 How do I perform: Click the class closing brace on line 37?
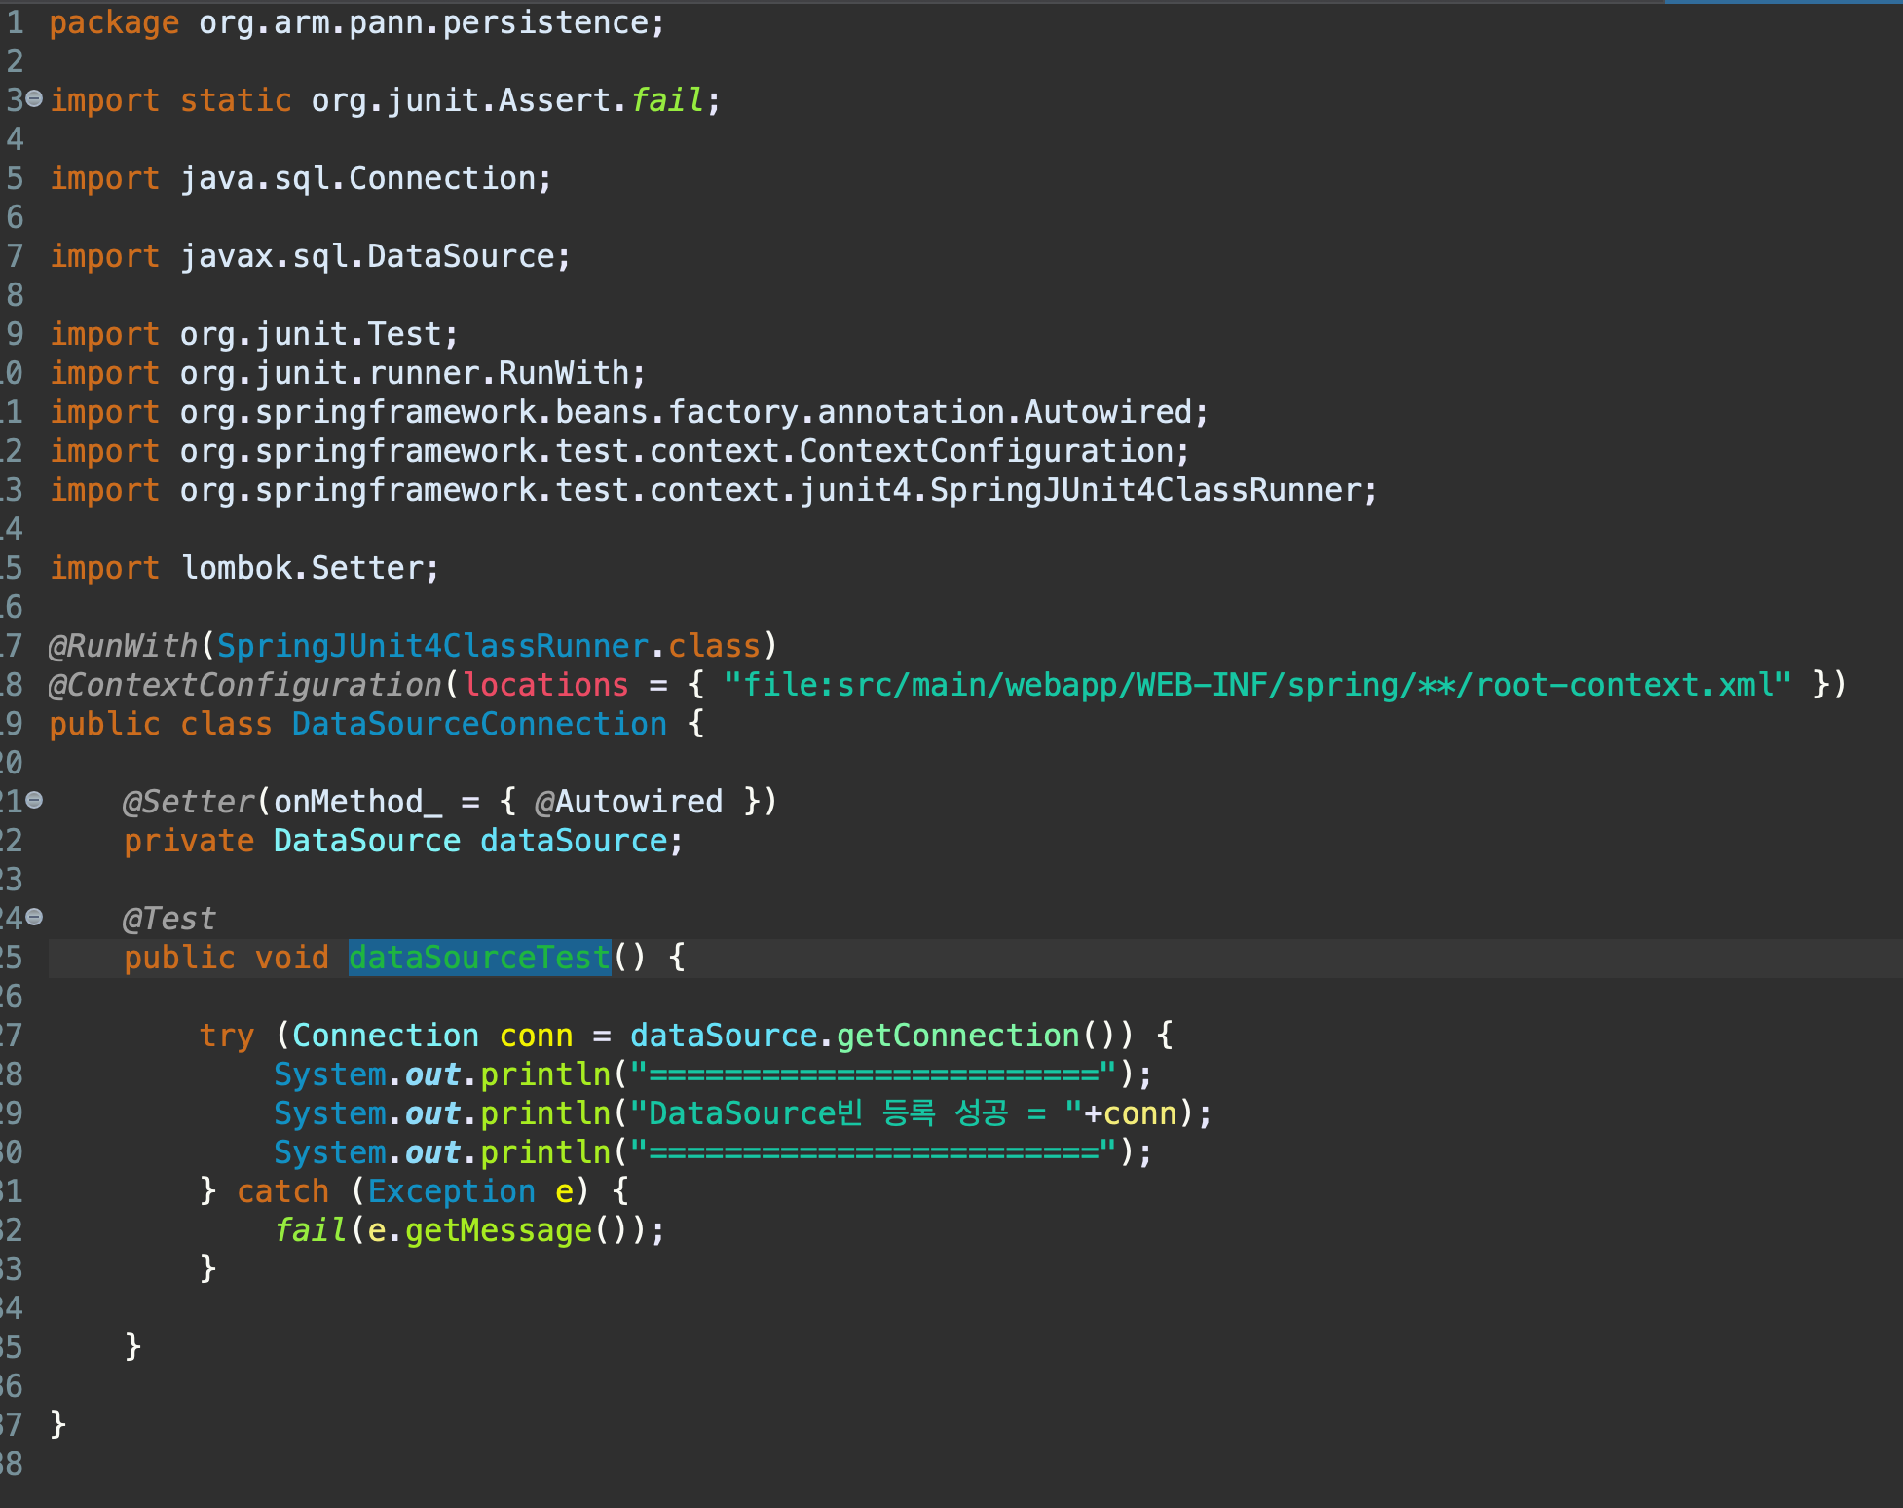tap(57, 1423)
